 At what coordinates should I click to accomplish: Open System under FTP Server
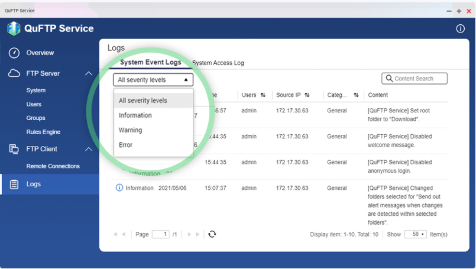click(36, 90)
